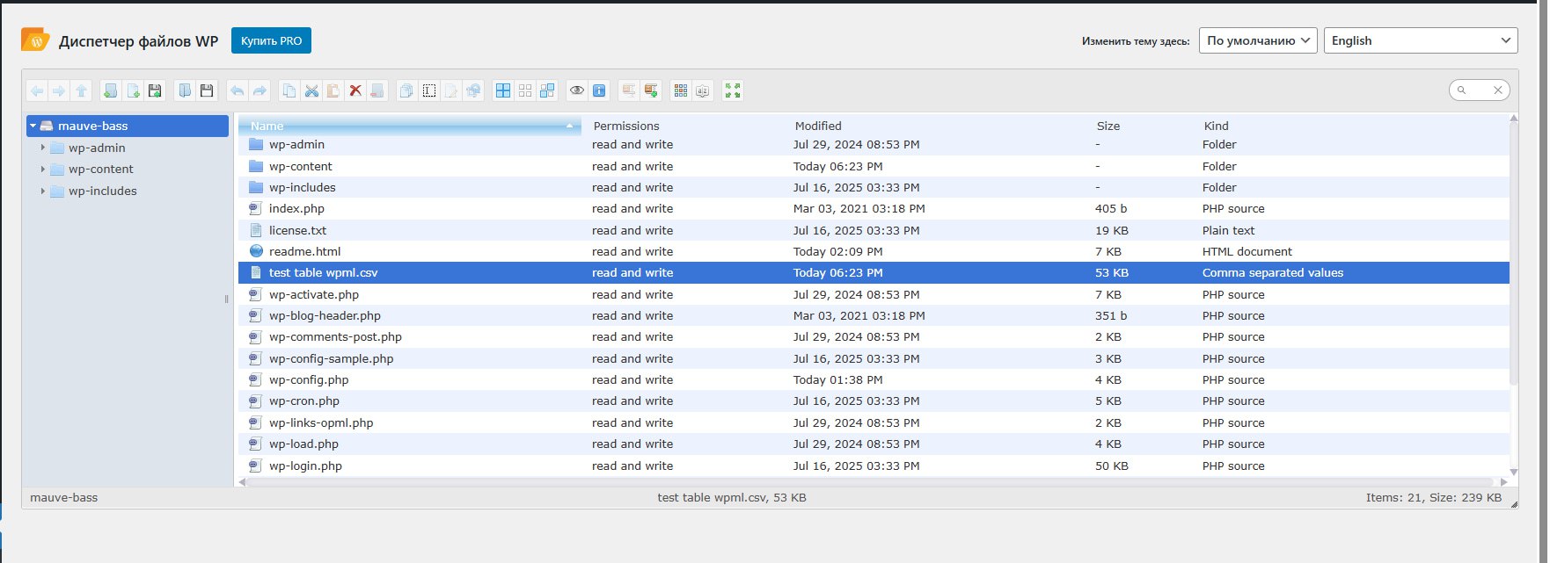The width and height of the screenshot is (1550, 563).
Task: Click the upload files icon
Action: (x=156, y=90)
